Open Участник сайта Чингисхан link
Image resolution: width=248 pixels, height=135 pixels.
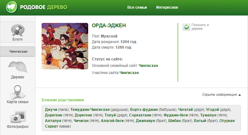coord(129,73)
